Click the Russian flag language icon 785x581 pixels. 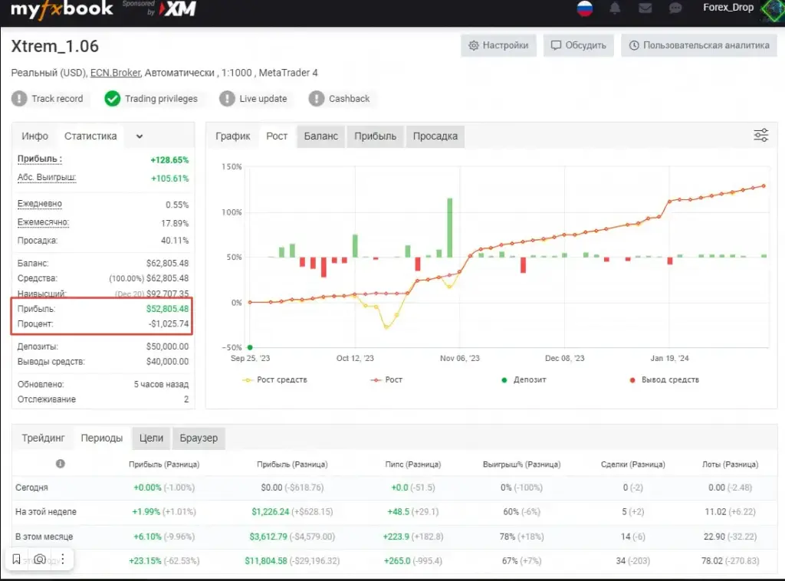(585, 8)
